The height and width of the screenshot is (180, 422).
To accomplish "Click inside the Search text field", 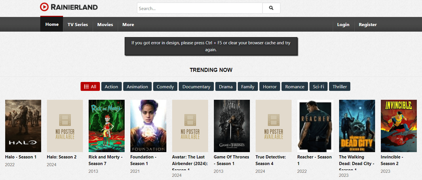I will 199,8.
